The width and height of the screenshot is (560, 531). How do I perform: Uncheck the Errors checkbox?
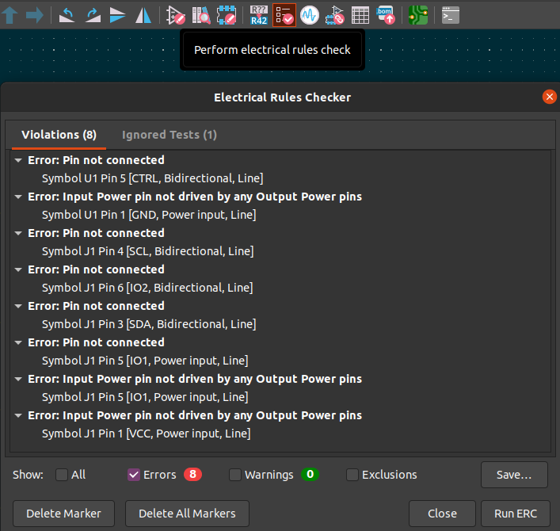134,475
